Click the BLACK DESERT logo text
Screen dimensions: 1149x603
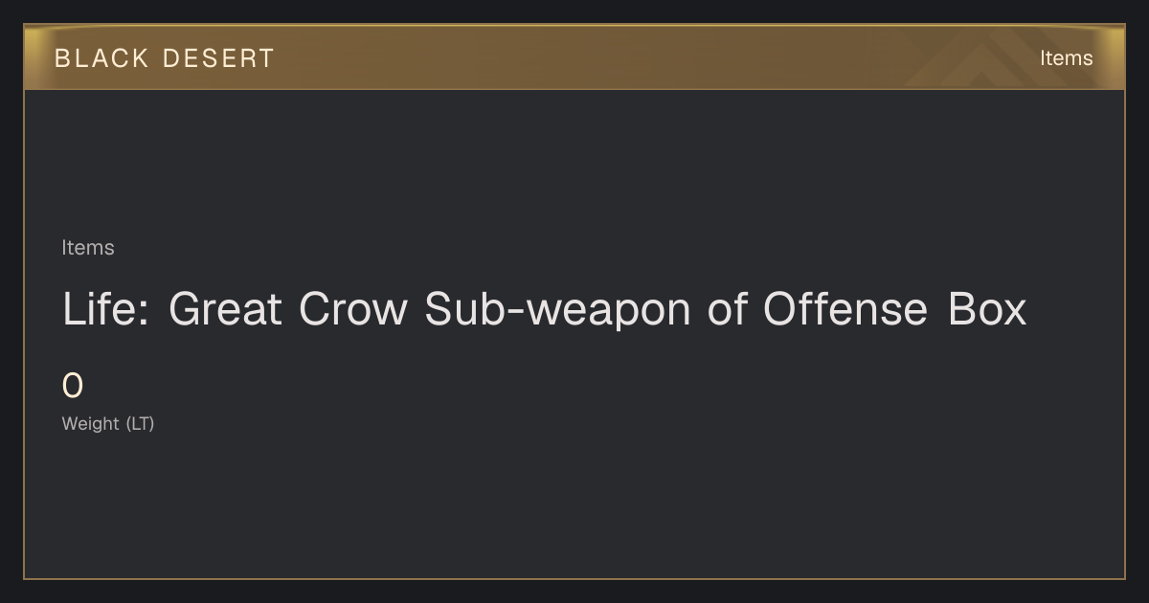coord(164,58)
